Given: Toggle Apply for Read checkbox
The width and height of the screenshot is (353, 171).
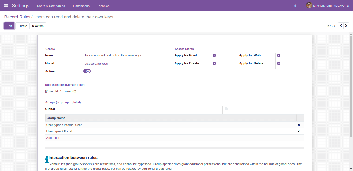Looking at the screenshot, I should pos(214,55).
